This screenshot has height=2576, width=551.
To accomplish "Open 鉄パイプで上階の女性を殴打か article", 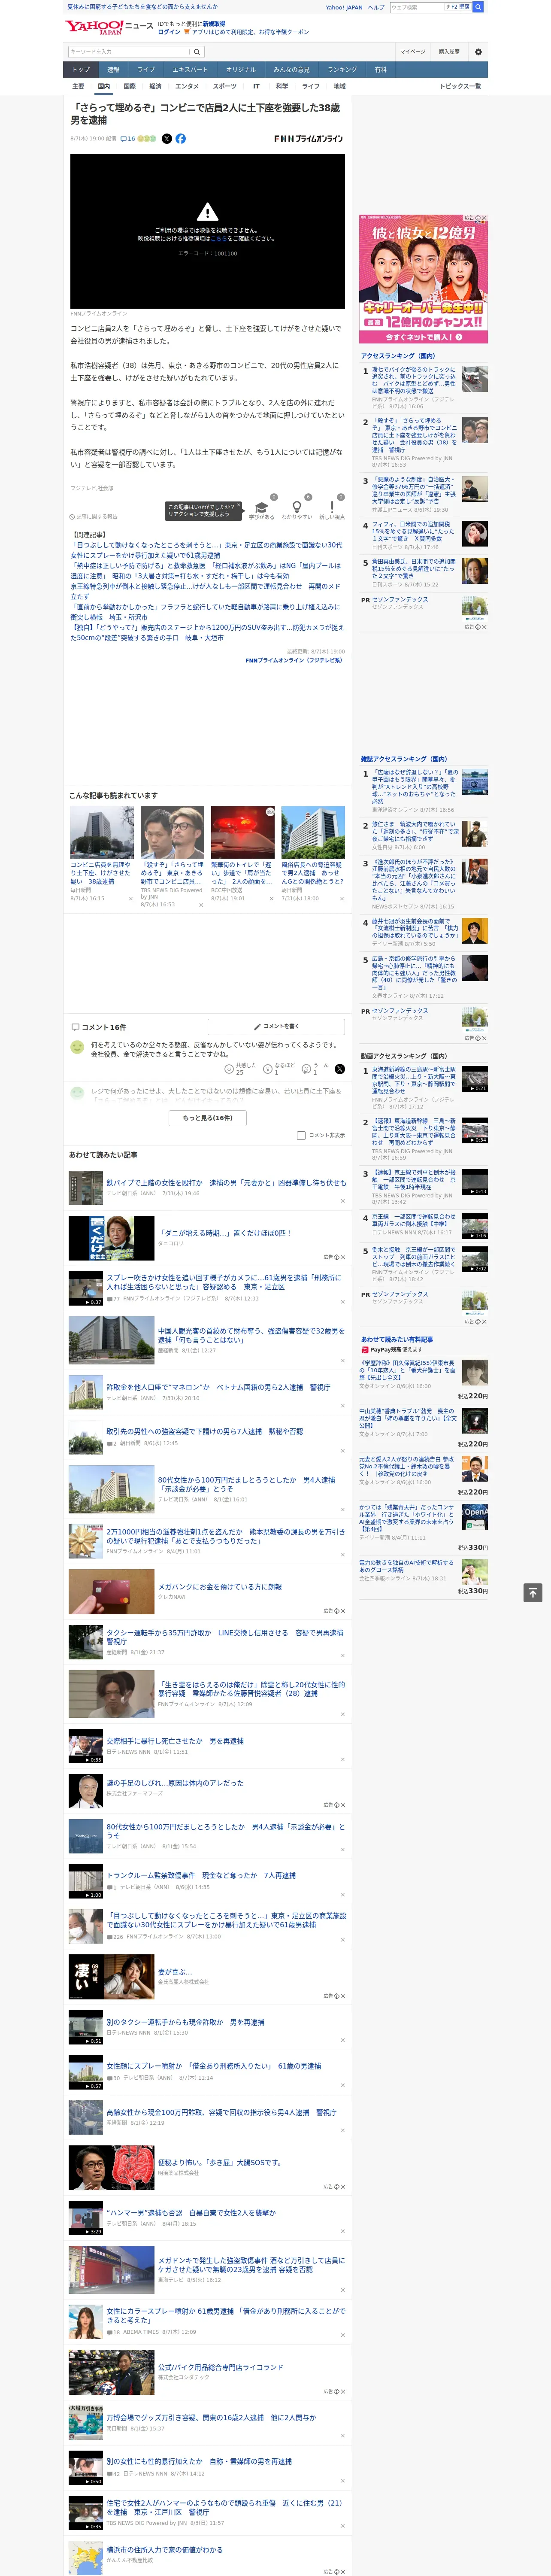I will pos(226,1182).
